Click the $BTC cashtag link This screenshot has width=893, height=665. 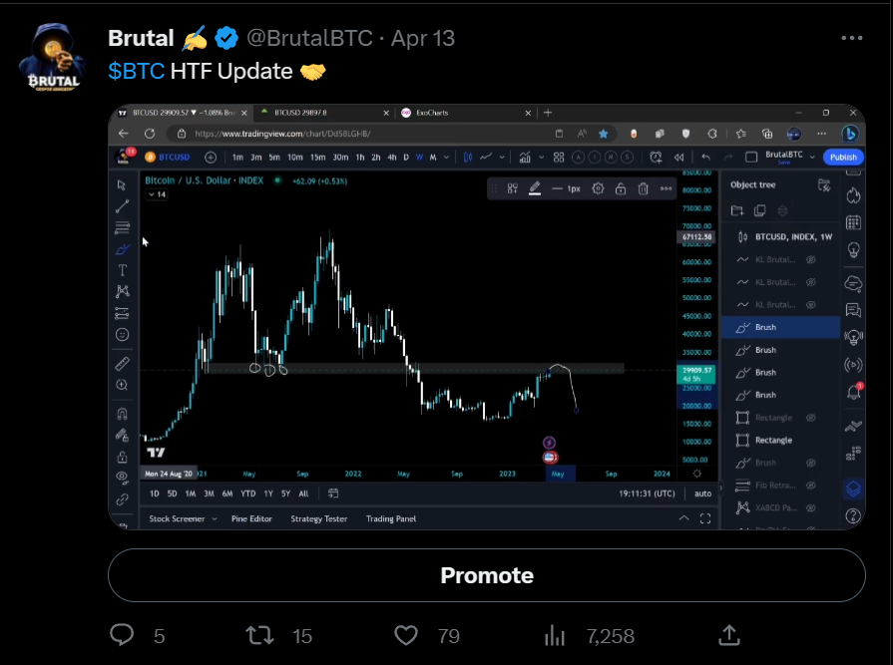(x=137, y=71)
